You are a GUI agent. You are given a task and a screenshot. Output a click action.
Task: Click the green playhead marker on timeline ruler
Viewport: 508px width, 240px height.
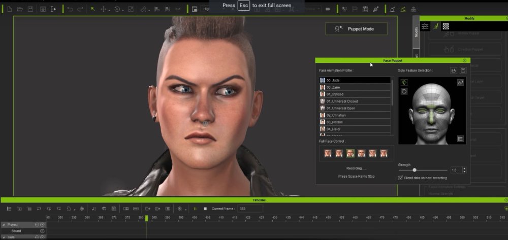pos(146,218)
